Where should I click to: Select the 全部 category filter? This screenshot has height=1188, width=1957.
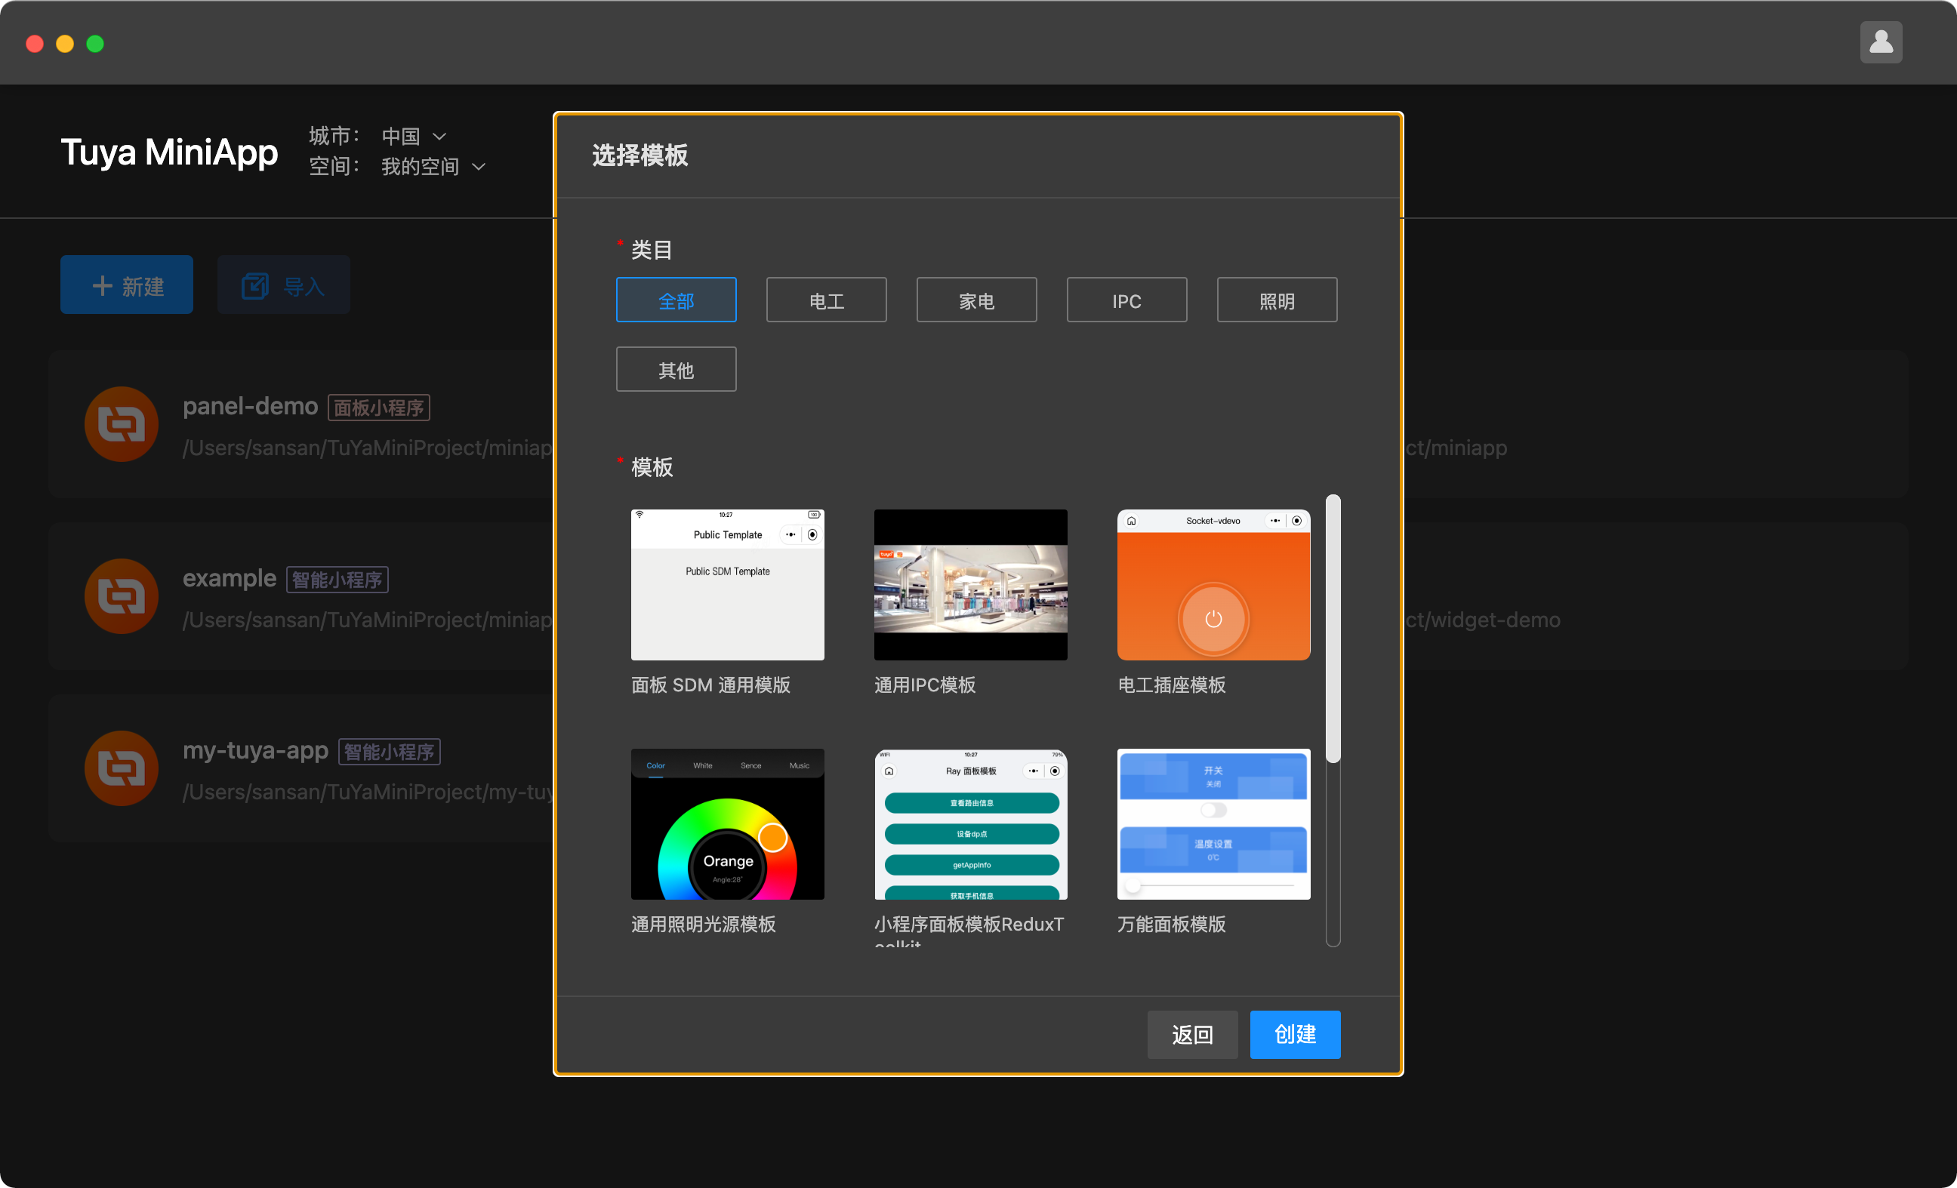click(x=676, y=300)
